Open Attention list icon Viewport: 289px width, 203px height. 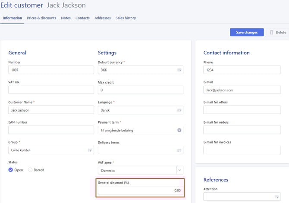coord(276,197)
